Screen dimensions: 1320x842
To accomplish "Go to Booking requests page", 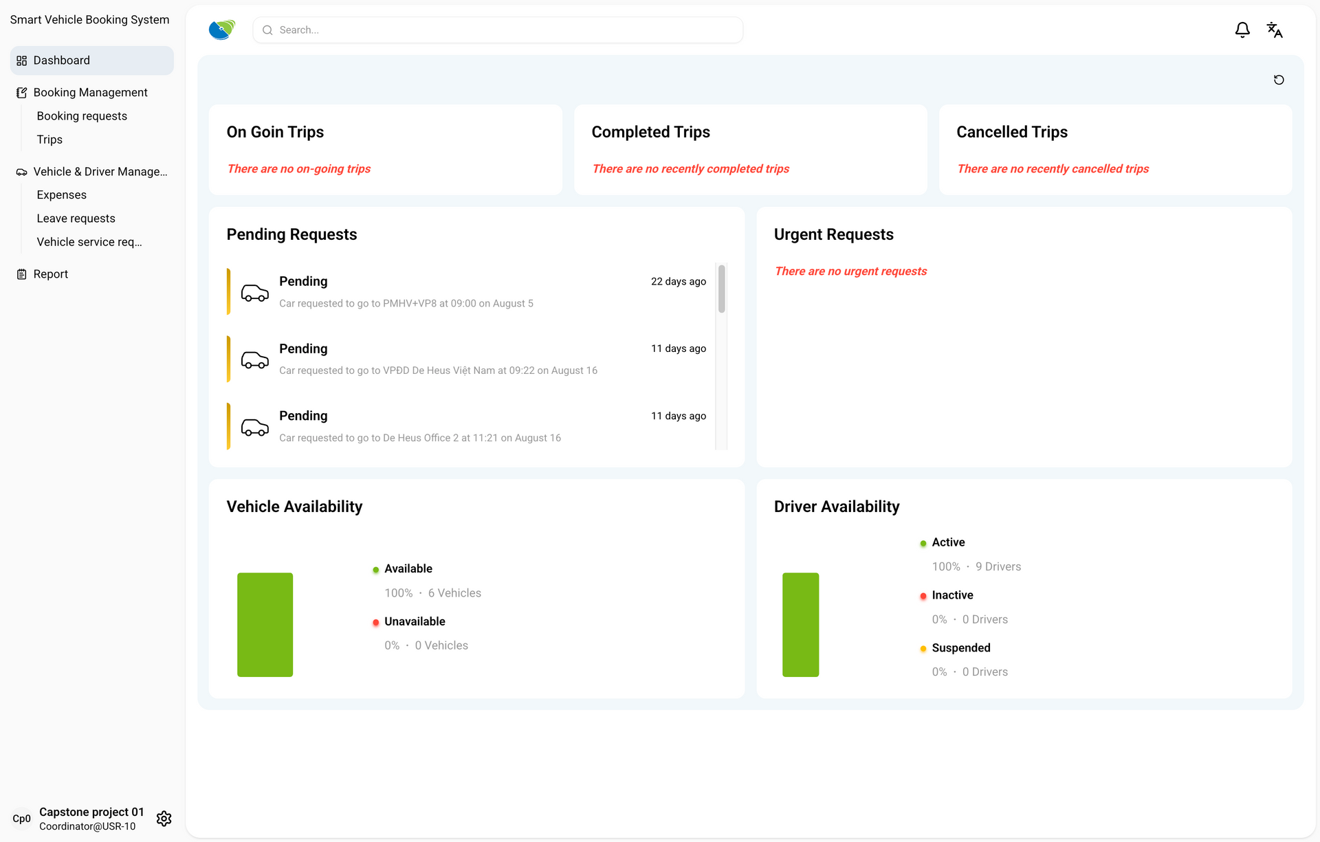I will tap(82, 116).
